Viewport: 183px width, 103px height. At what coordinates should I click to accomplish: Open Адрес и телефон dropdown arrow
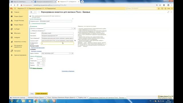70,54
